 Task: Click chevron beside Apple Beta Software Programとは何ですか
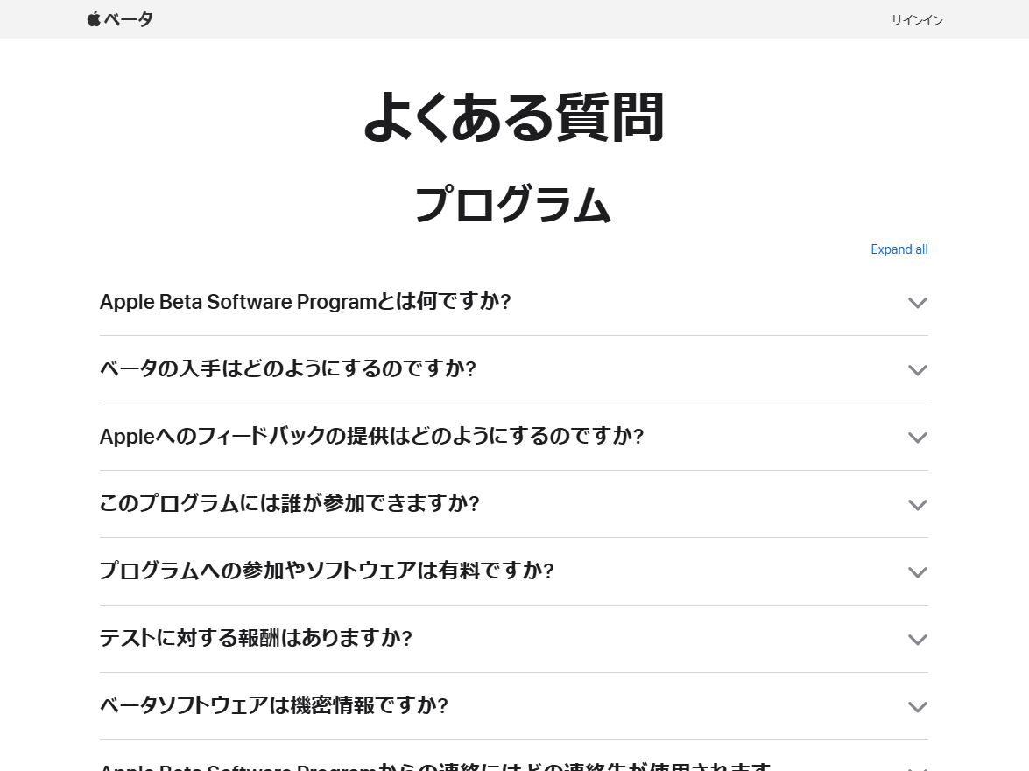pyautogui.click(x=918, y=302)
